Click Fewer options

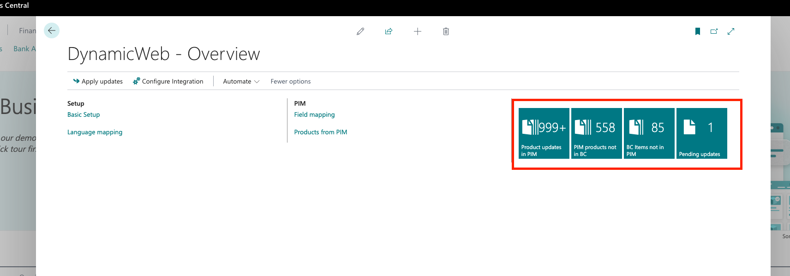pyautogui.click(x=290, y=81)
